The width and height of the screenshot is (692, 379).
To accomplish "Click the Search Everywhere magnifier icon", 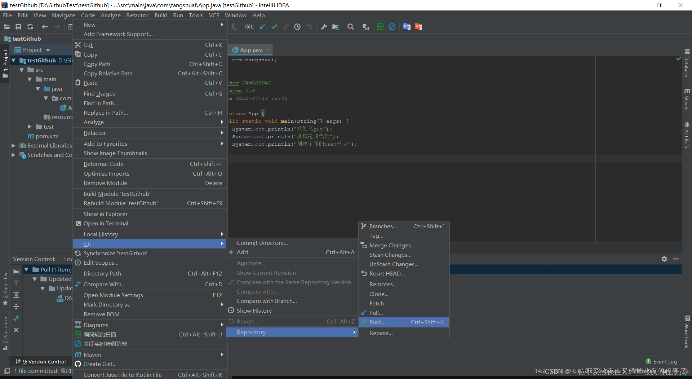I will pyautogui.click(x=350, y=27).
